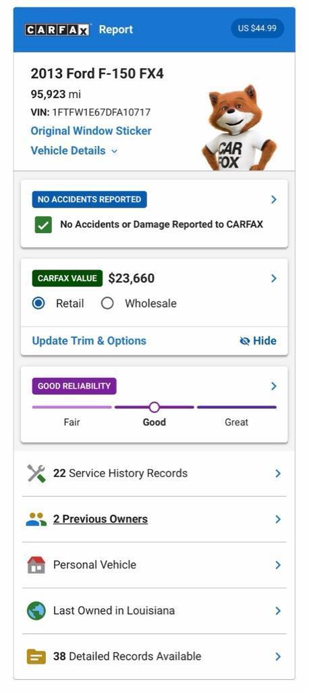
Task: Expand the Vehicle Details dropdown
Action: pyautogui.click(x=74, y=151)
